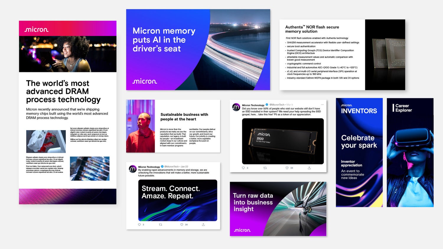The width and height of the screenshot is (443, 249).
Task: Click the INVENTORS heading
Action: (x=359, y=111)
